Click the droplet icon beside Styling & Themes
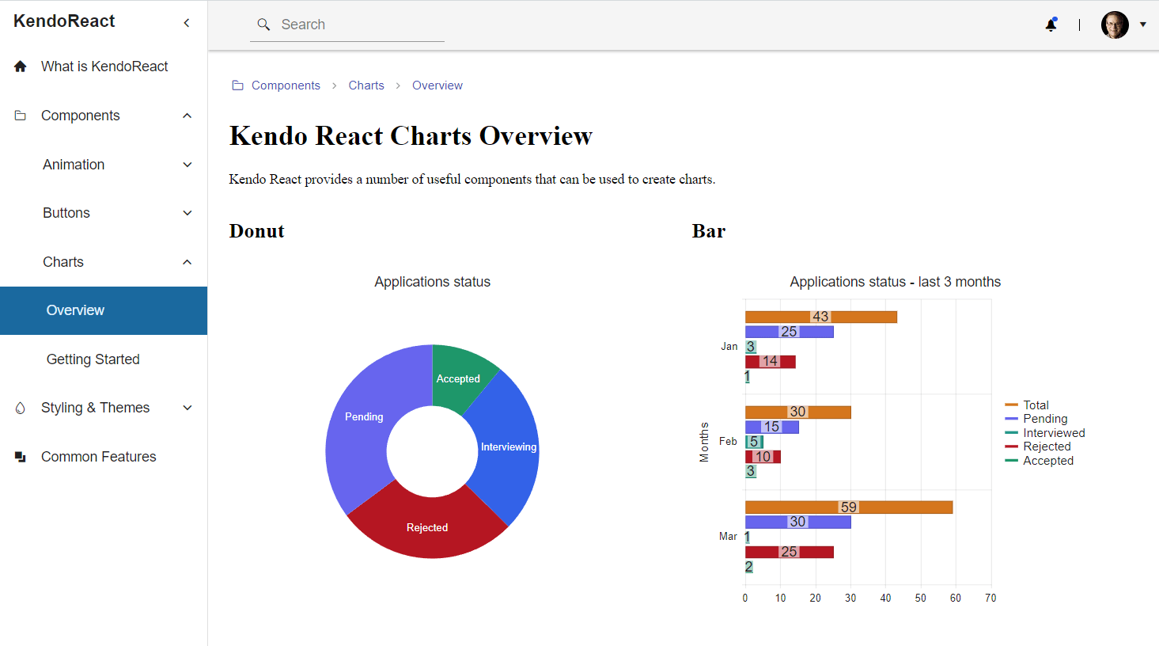 point(21,408)
